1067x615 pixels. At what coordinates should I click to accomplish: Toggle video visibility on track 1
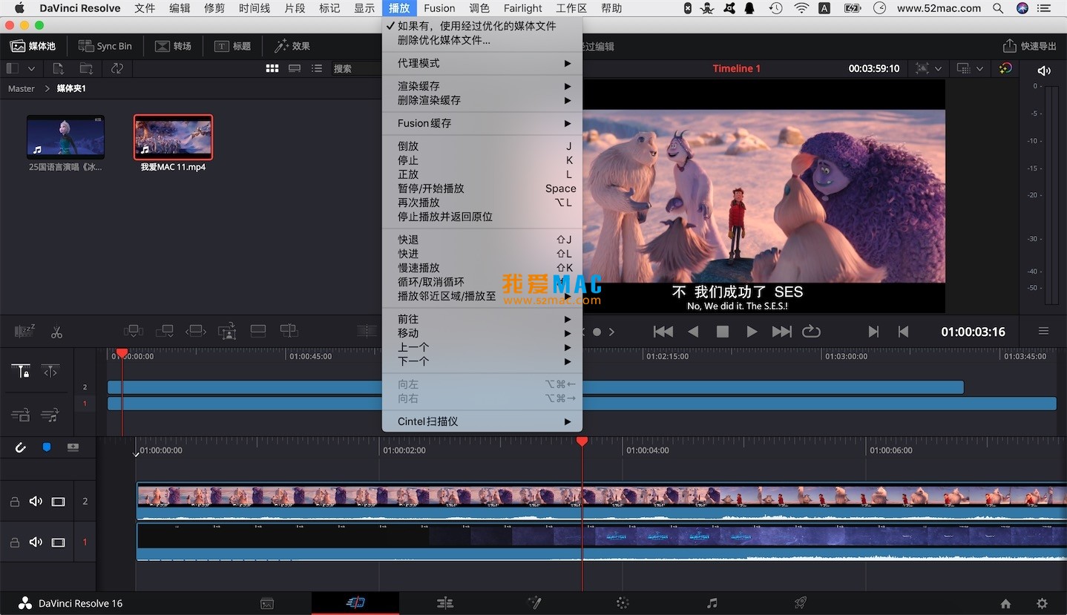59,543
